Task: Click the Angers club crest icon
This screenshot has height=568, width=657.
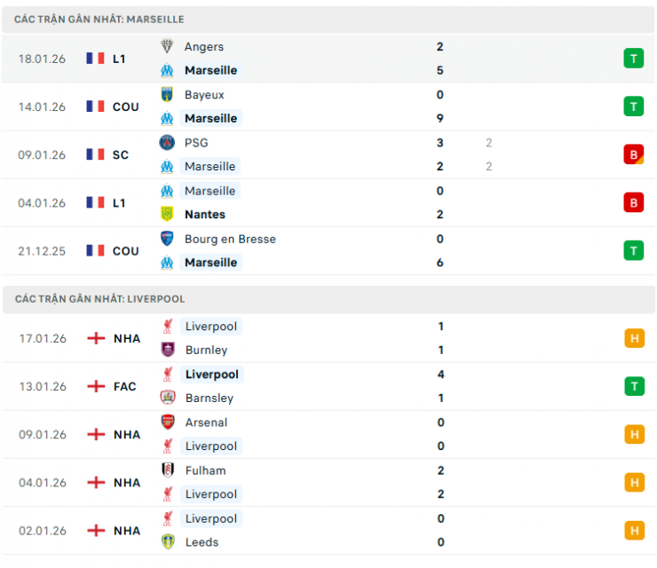Action: tap(167, 47)
